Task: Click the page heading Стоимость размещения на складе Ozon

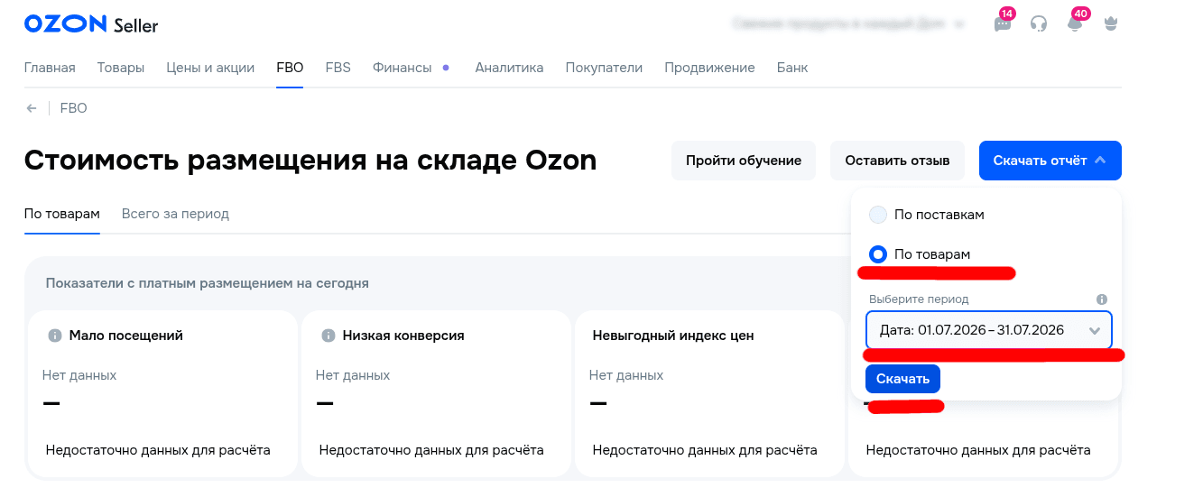Action: [x=310, y=161]
